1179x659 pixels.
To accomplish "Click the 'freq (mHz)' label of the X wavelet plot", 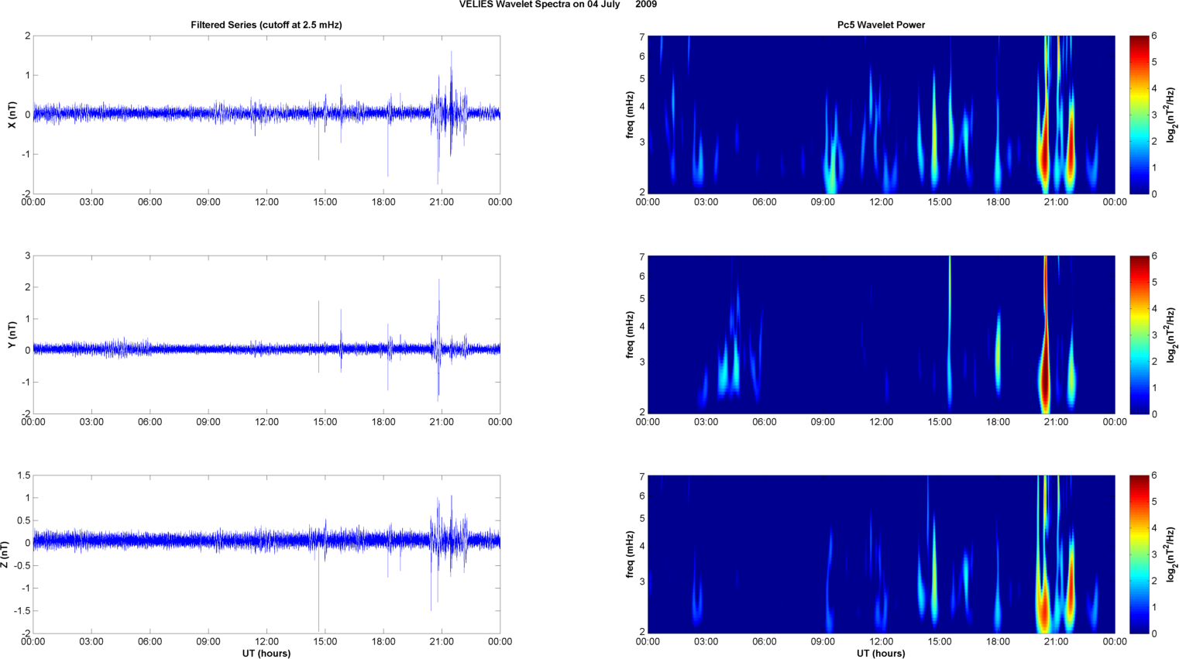I will pyautogui.click(x=631, y=115).
